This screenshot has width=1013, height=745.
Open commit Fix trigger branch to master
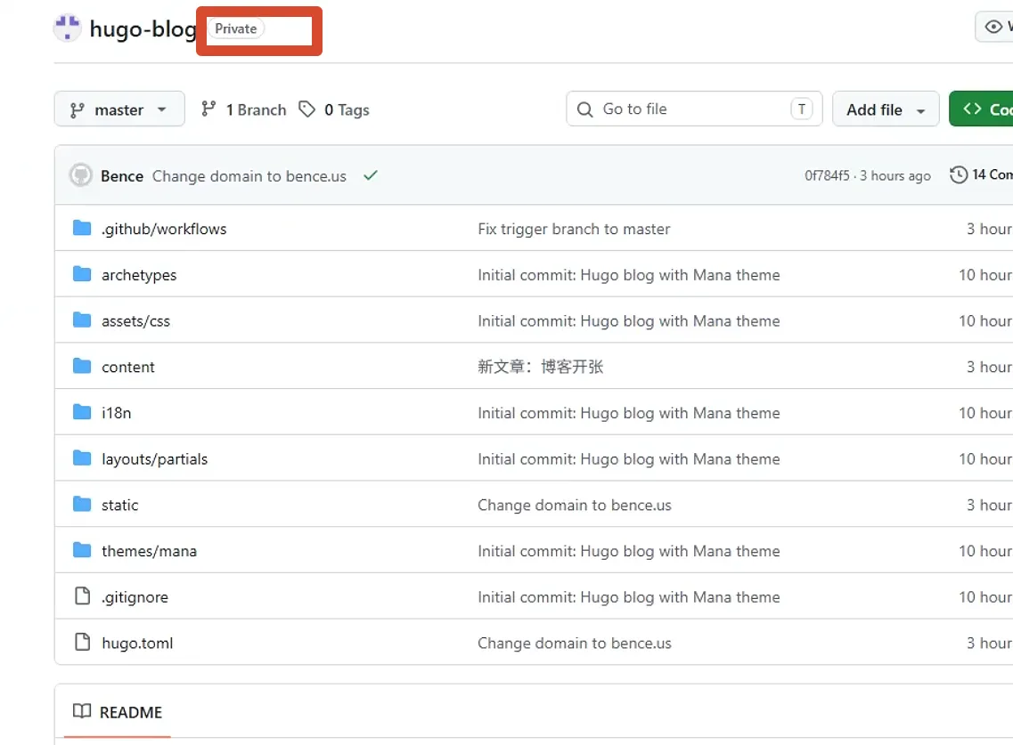point(574,229)
